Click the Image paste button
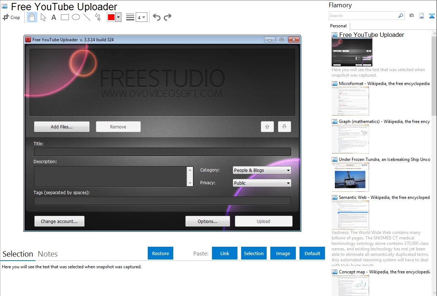This screenshot has height=296, width=437. 283,253
